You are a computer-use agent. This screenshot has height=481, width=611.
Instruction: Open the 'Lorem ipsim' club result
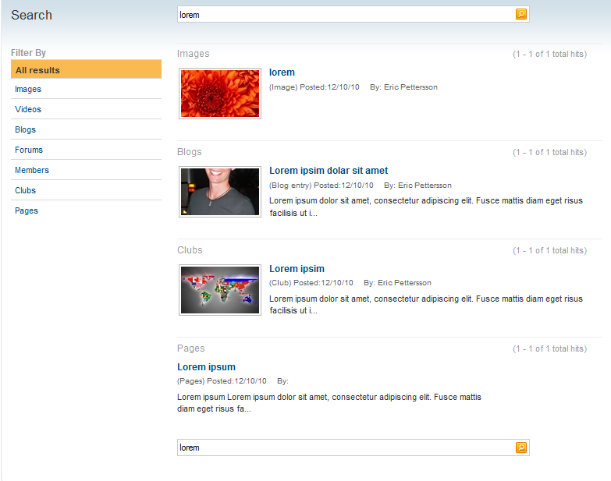pyautogui.click(x=297, y=269)
